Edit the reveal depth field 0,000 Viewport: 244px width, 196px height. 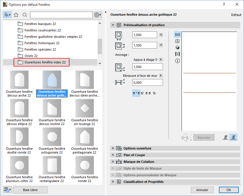(x=148, y=83)
